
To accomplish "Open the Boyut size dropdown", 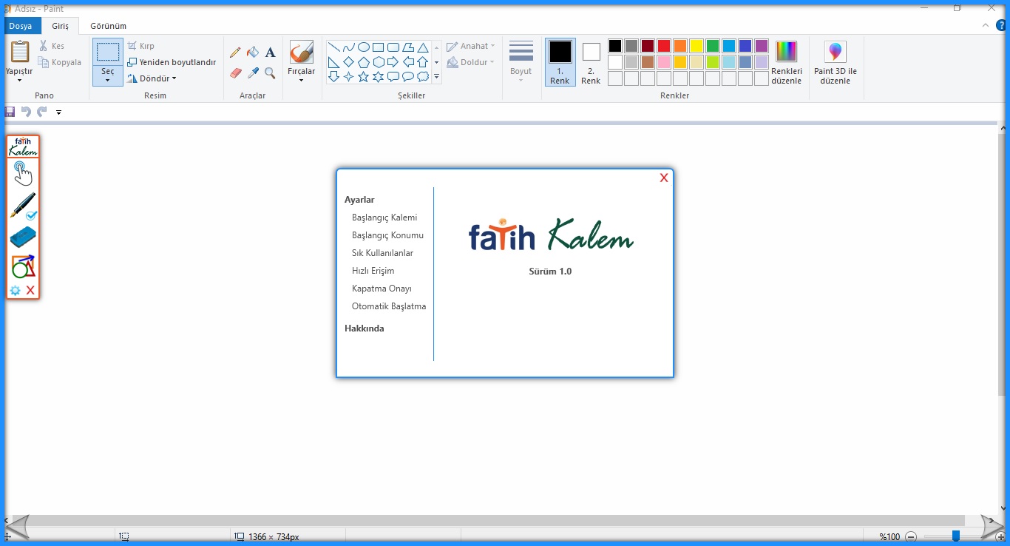I will [x=521, y=63].
